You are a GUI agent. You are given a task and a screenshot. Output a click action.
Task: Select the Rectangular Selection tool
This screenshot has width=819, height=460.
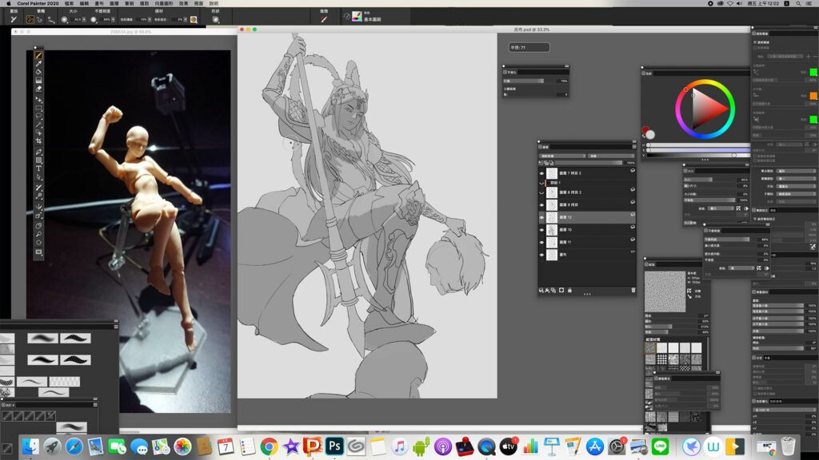point(38,108)
